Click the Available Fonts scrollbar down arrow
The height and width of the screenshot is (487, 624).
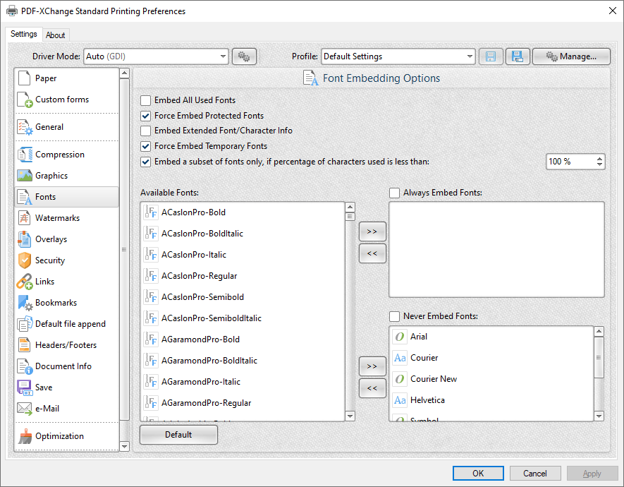(x=350, y=416)
